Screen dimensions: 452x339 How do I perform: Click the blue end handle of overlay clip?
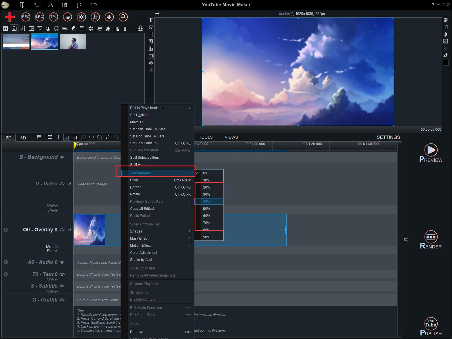pyautogui.click(x=286, y=230)
